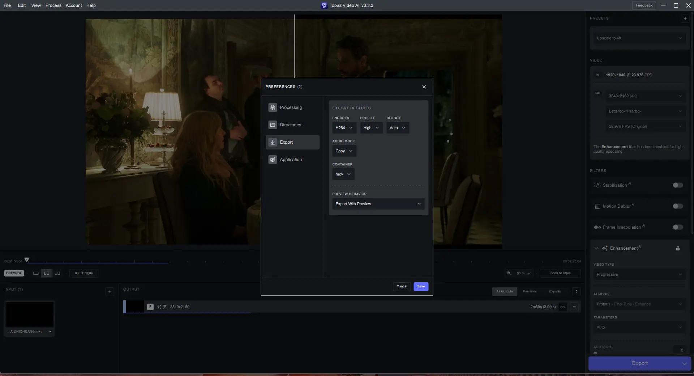Open the Letterbox/Pillarbox dropdown
The width and height of the screenshot is (694, 376).
(645, 111)
